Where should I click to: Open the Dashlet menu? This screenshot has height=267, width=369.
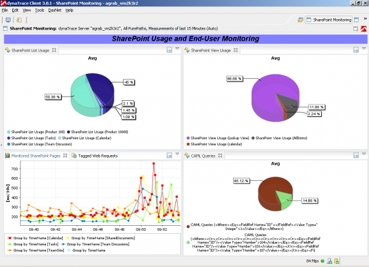pyautogui.click(x=55, y=10)
